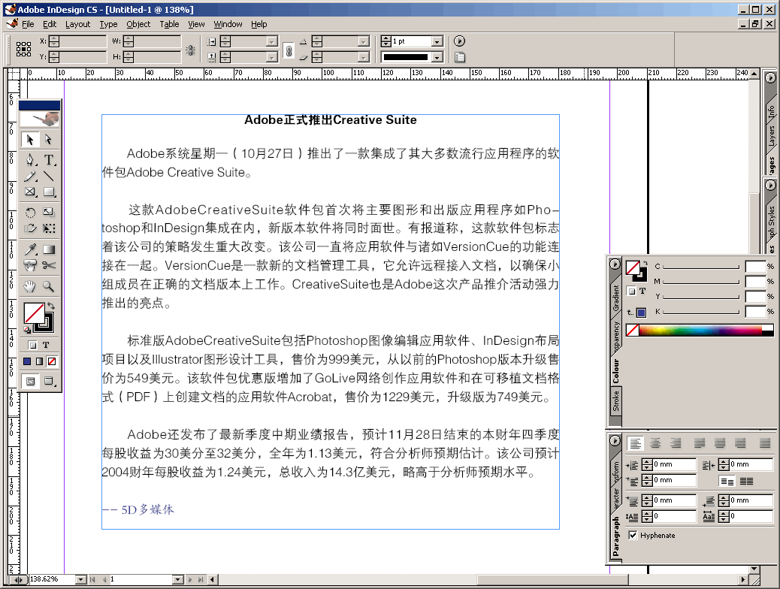
Task: Click the Cyan slider track
Action: point(701,267)
